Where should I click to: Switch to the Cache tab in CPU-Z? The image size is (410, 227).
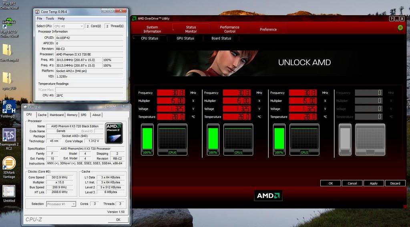click(42, 115)
